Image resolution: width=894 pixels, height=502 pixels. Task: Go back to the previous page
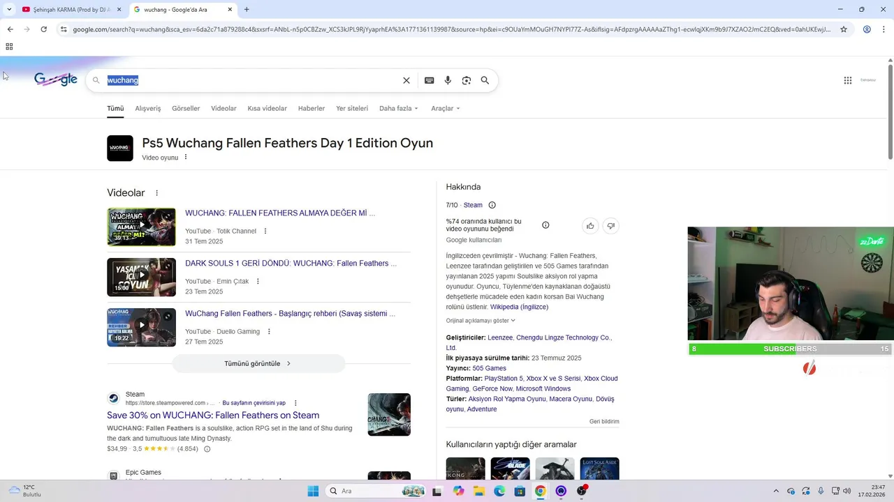click(10, 29)
